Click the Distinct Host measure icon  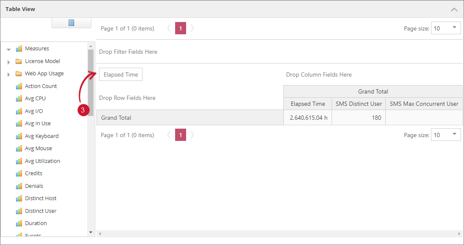[x=19, y=198]
